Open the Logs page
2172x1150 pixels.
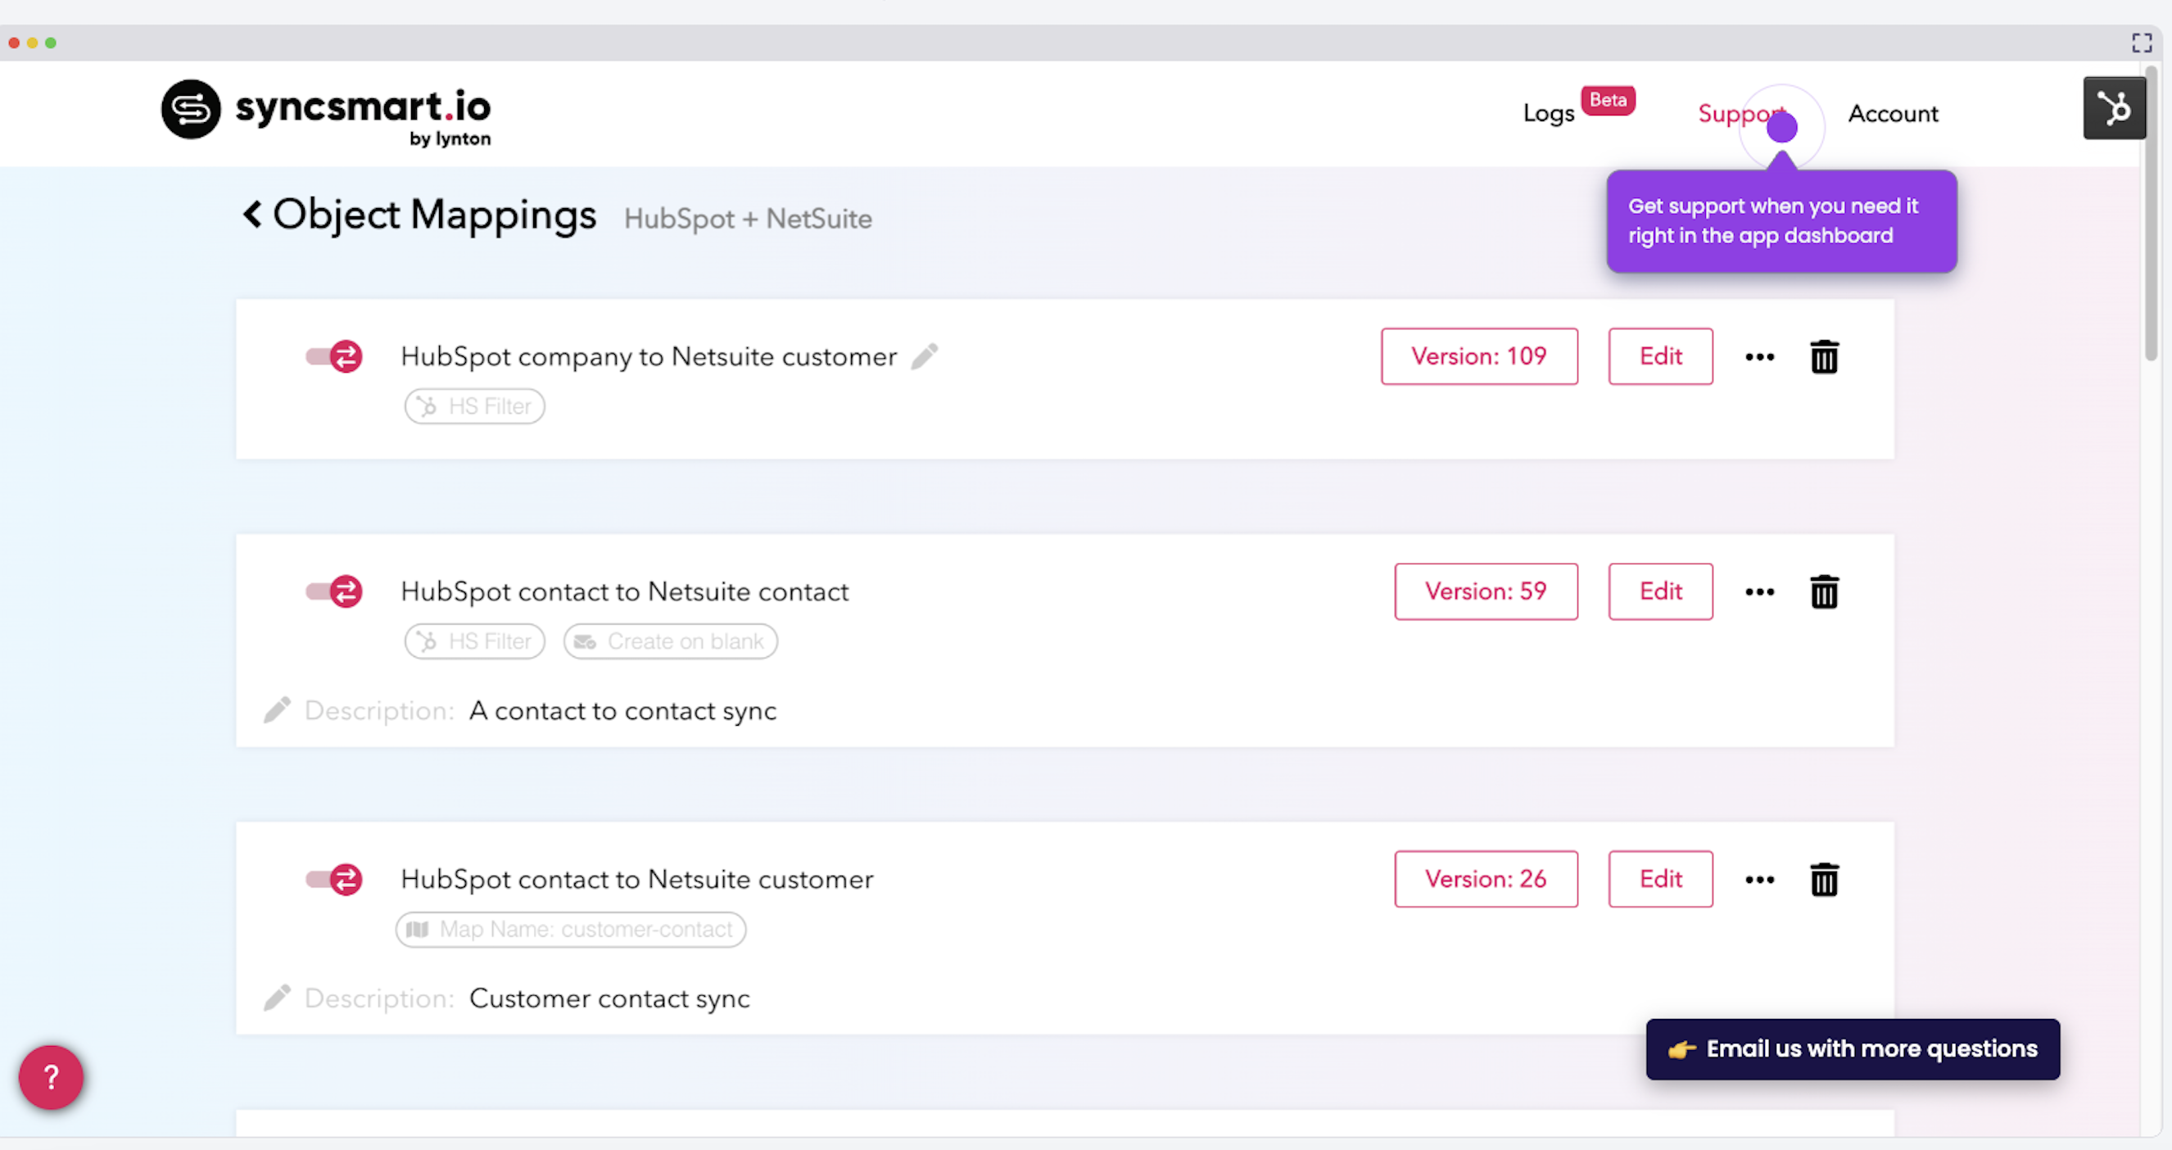[1548, 113]
